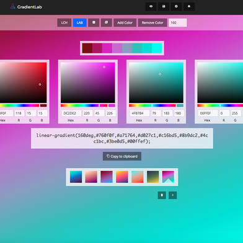Click the B field showing 226
The image size is (243, 243).
pos(111,113)
